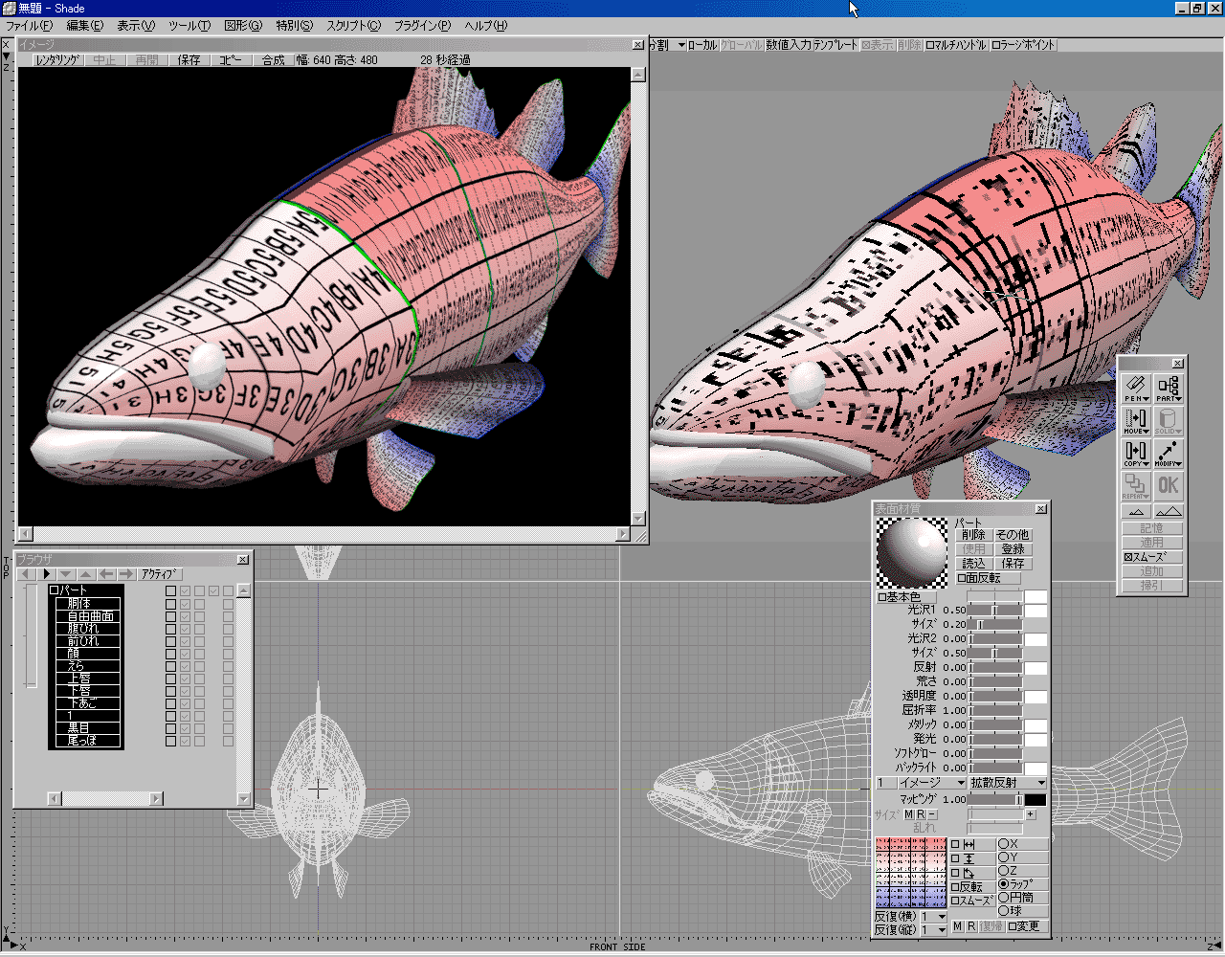
Task: Click the minus button beside サイズ M R
Action: pyautogui.click(x=933, y=814)
